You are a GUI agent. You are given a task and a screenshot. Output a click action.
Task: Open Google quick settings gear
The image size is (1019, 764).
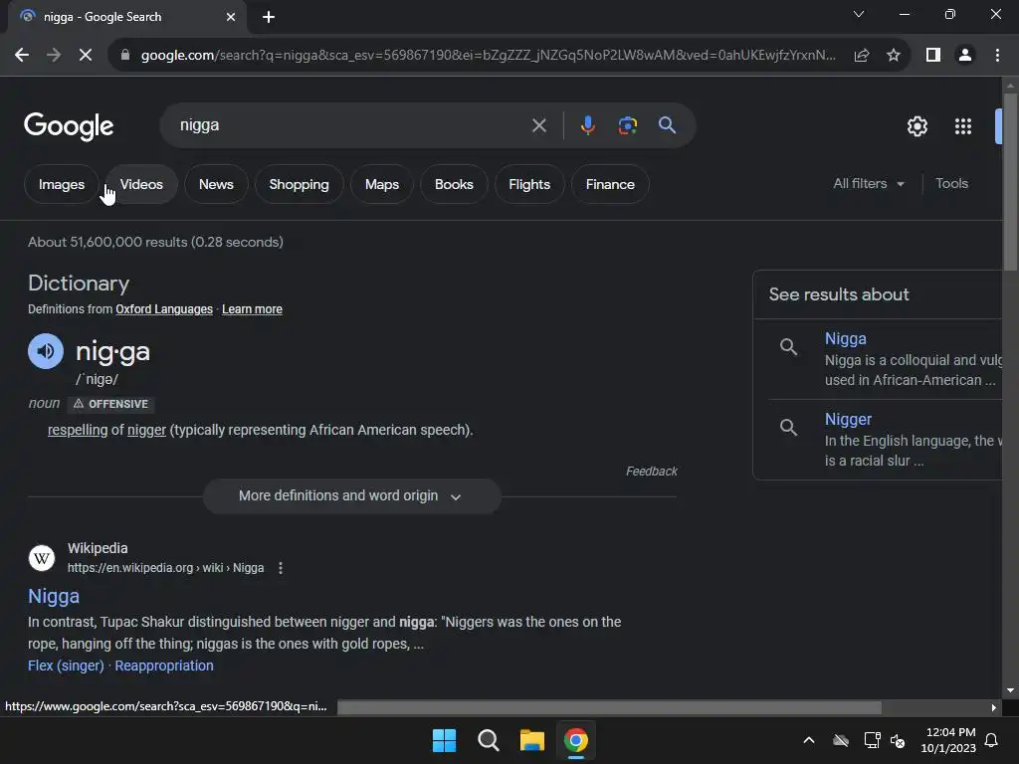(x=917, y=126)
